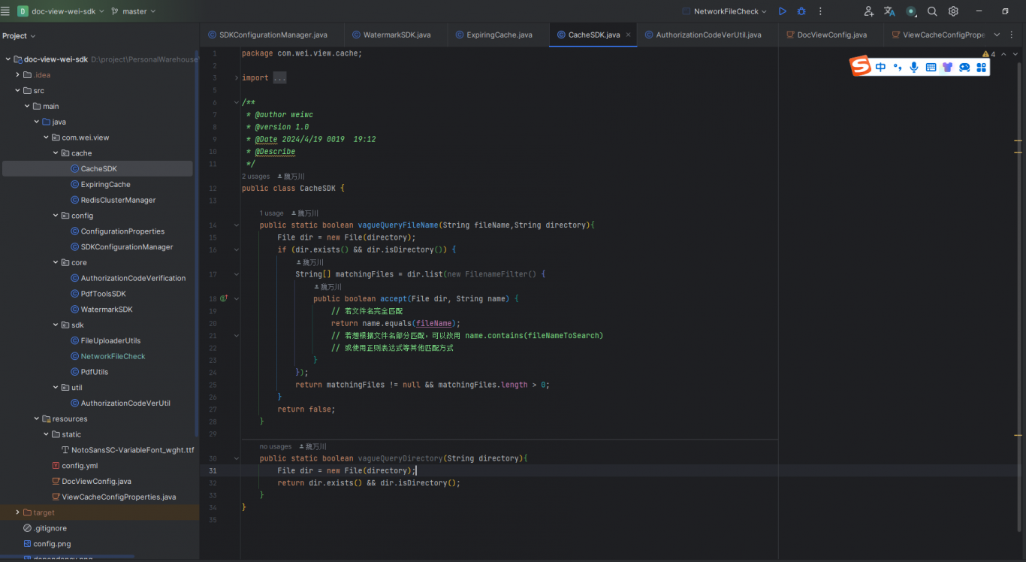Close the CacheSDK.java tab
The height and width of the screenshot is (562, 1026).
pos(628,35)
